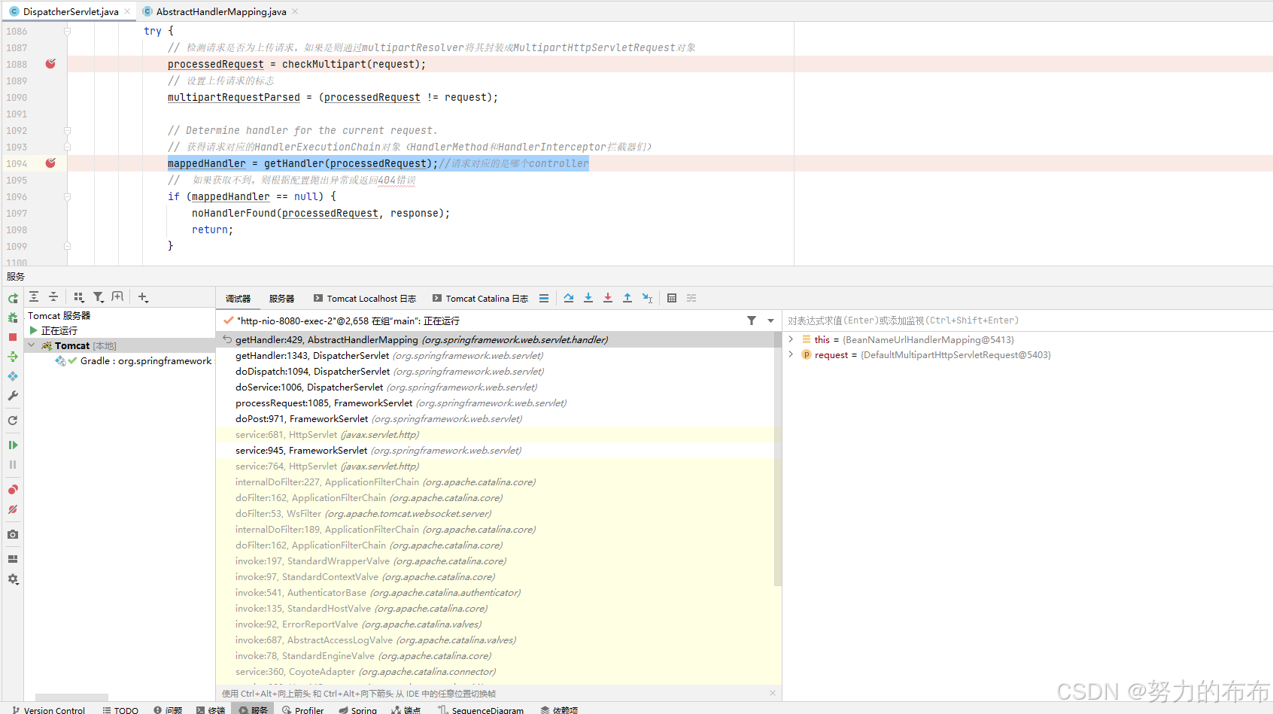Click Force Step Into red arrow icon
Image resolution: width=1273 pixels, height=714 pixels.
[x=608, y=298]
